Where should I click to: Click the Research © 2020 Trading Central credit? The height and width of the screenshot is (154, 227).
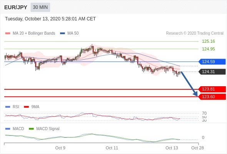tap(195, 33)
